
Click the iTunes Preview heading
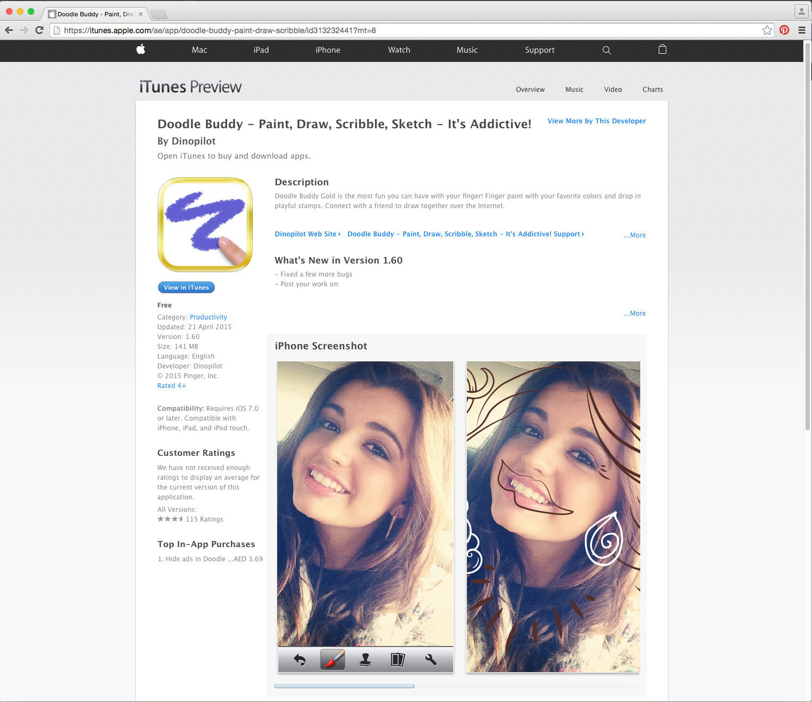[x=190, y=87]
